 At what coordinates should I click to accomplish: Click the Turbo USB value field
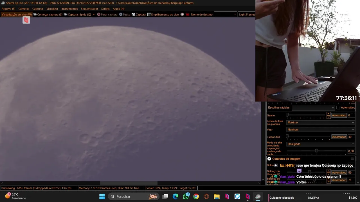pos(351,137)
